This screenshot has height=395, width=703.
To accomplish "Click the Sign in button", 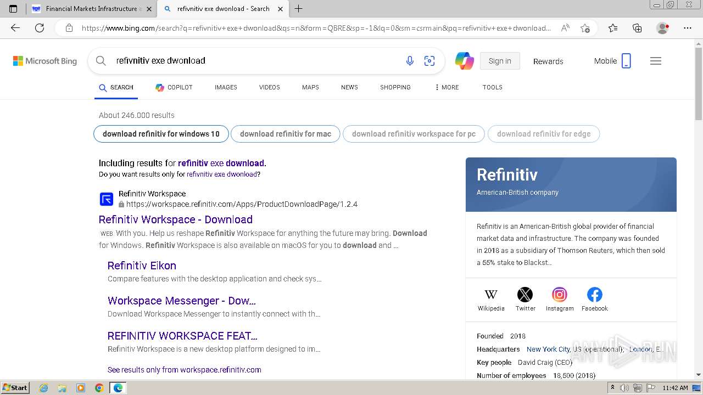I will [x=500, y=61].
